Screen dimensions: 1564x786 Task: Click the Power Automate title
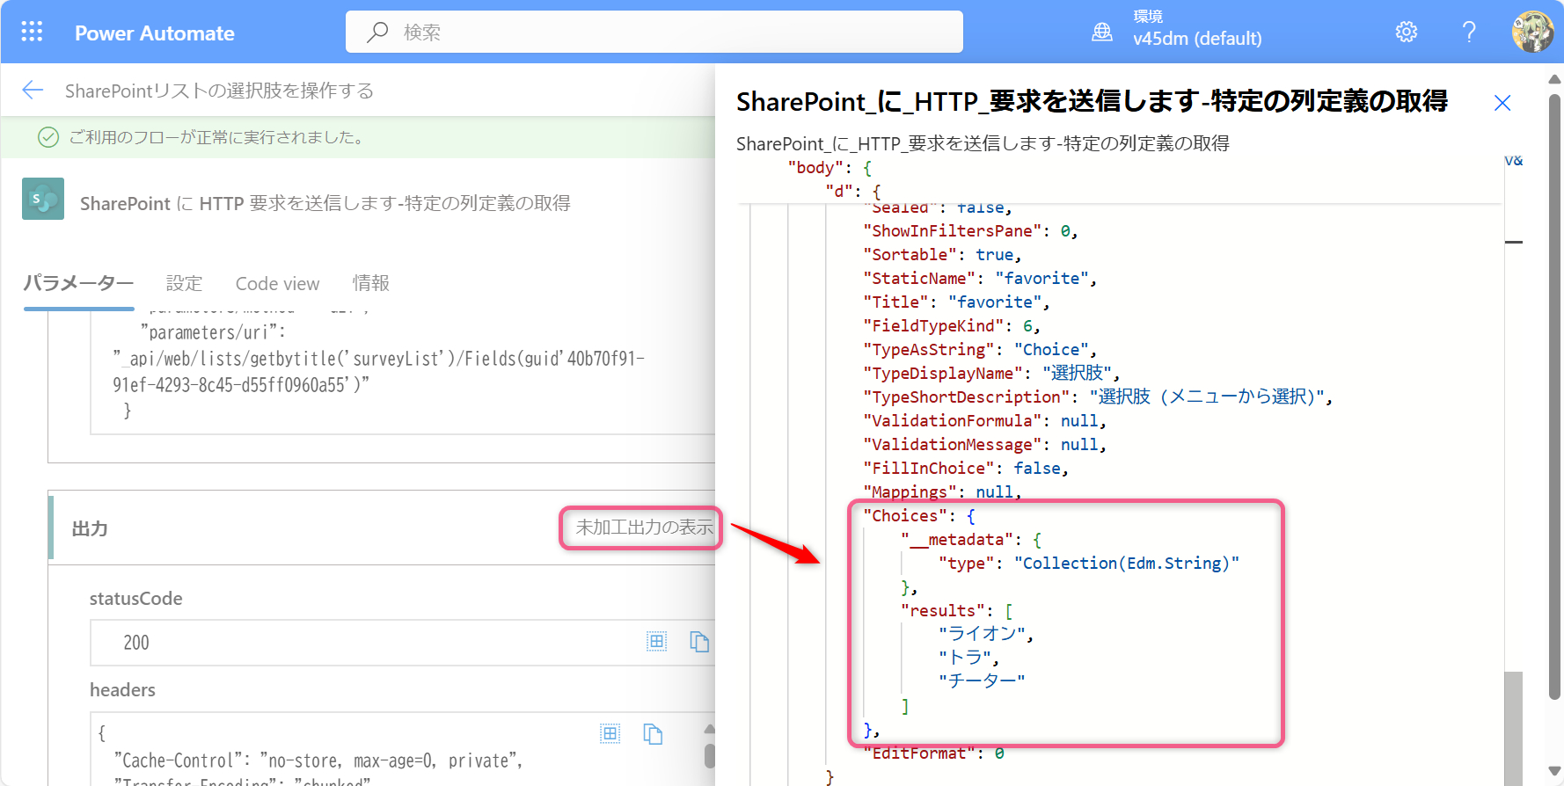pos(155,33)
